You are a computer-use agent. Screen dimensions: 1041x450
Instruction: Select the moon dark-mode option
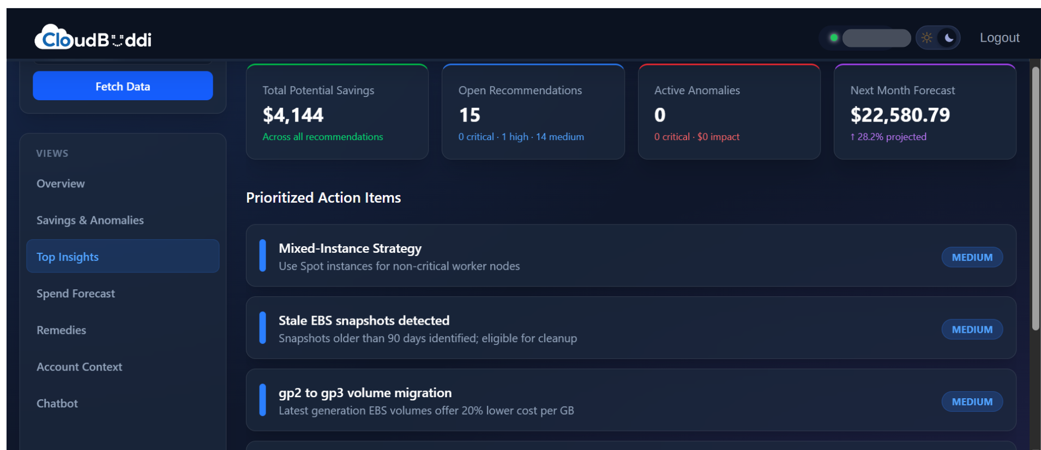[x=949, y=38]
